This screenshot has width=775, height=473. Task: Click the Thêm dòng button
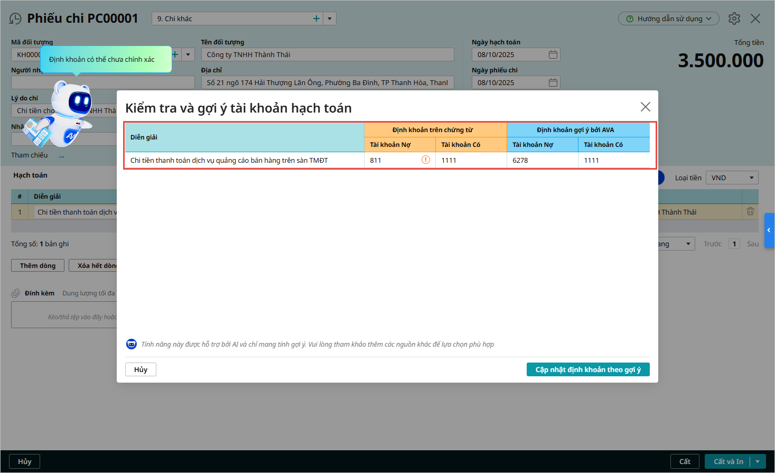[x=38, y=265]
